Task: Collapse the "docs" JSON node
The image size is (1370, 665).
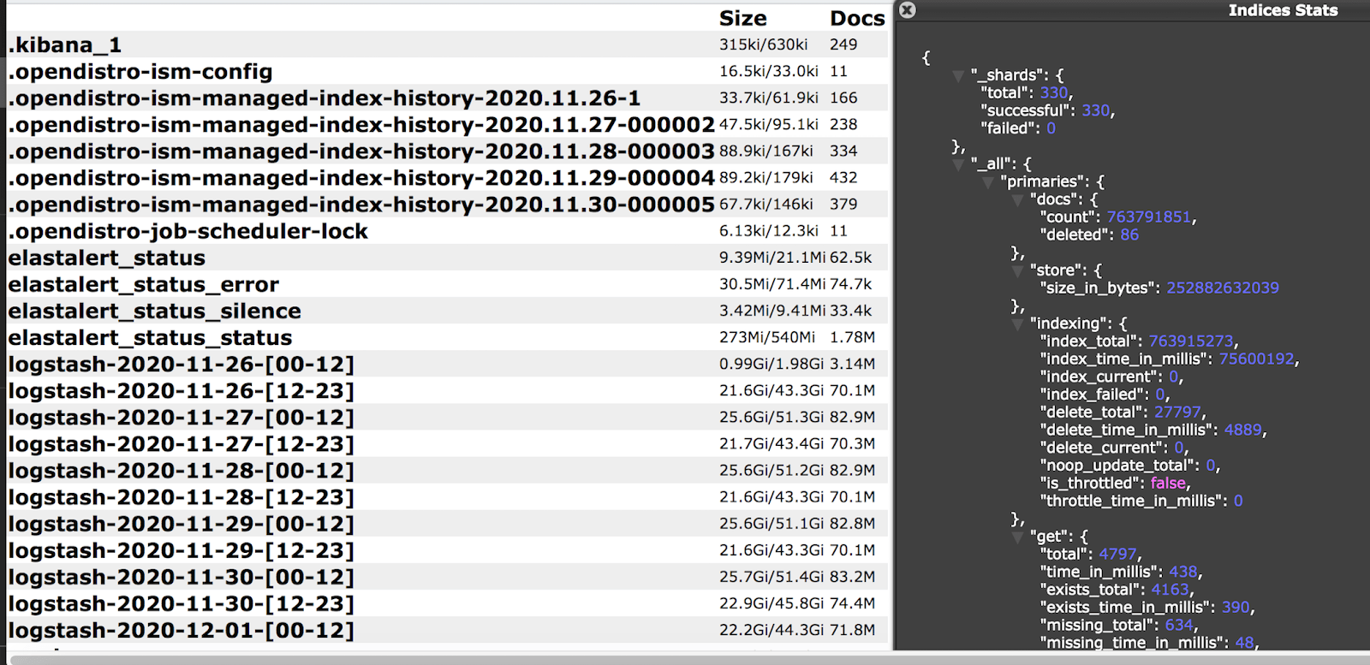Action: tap(1018, 200)
